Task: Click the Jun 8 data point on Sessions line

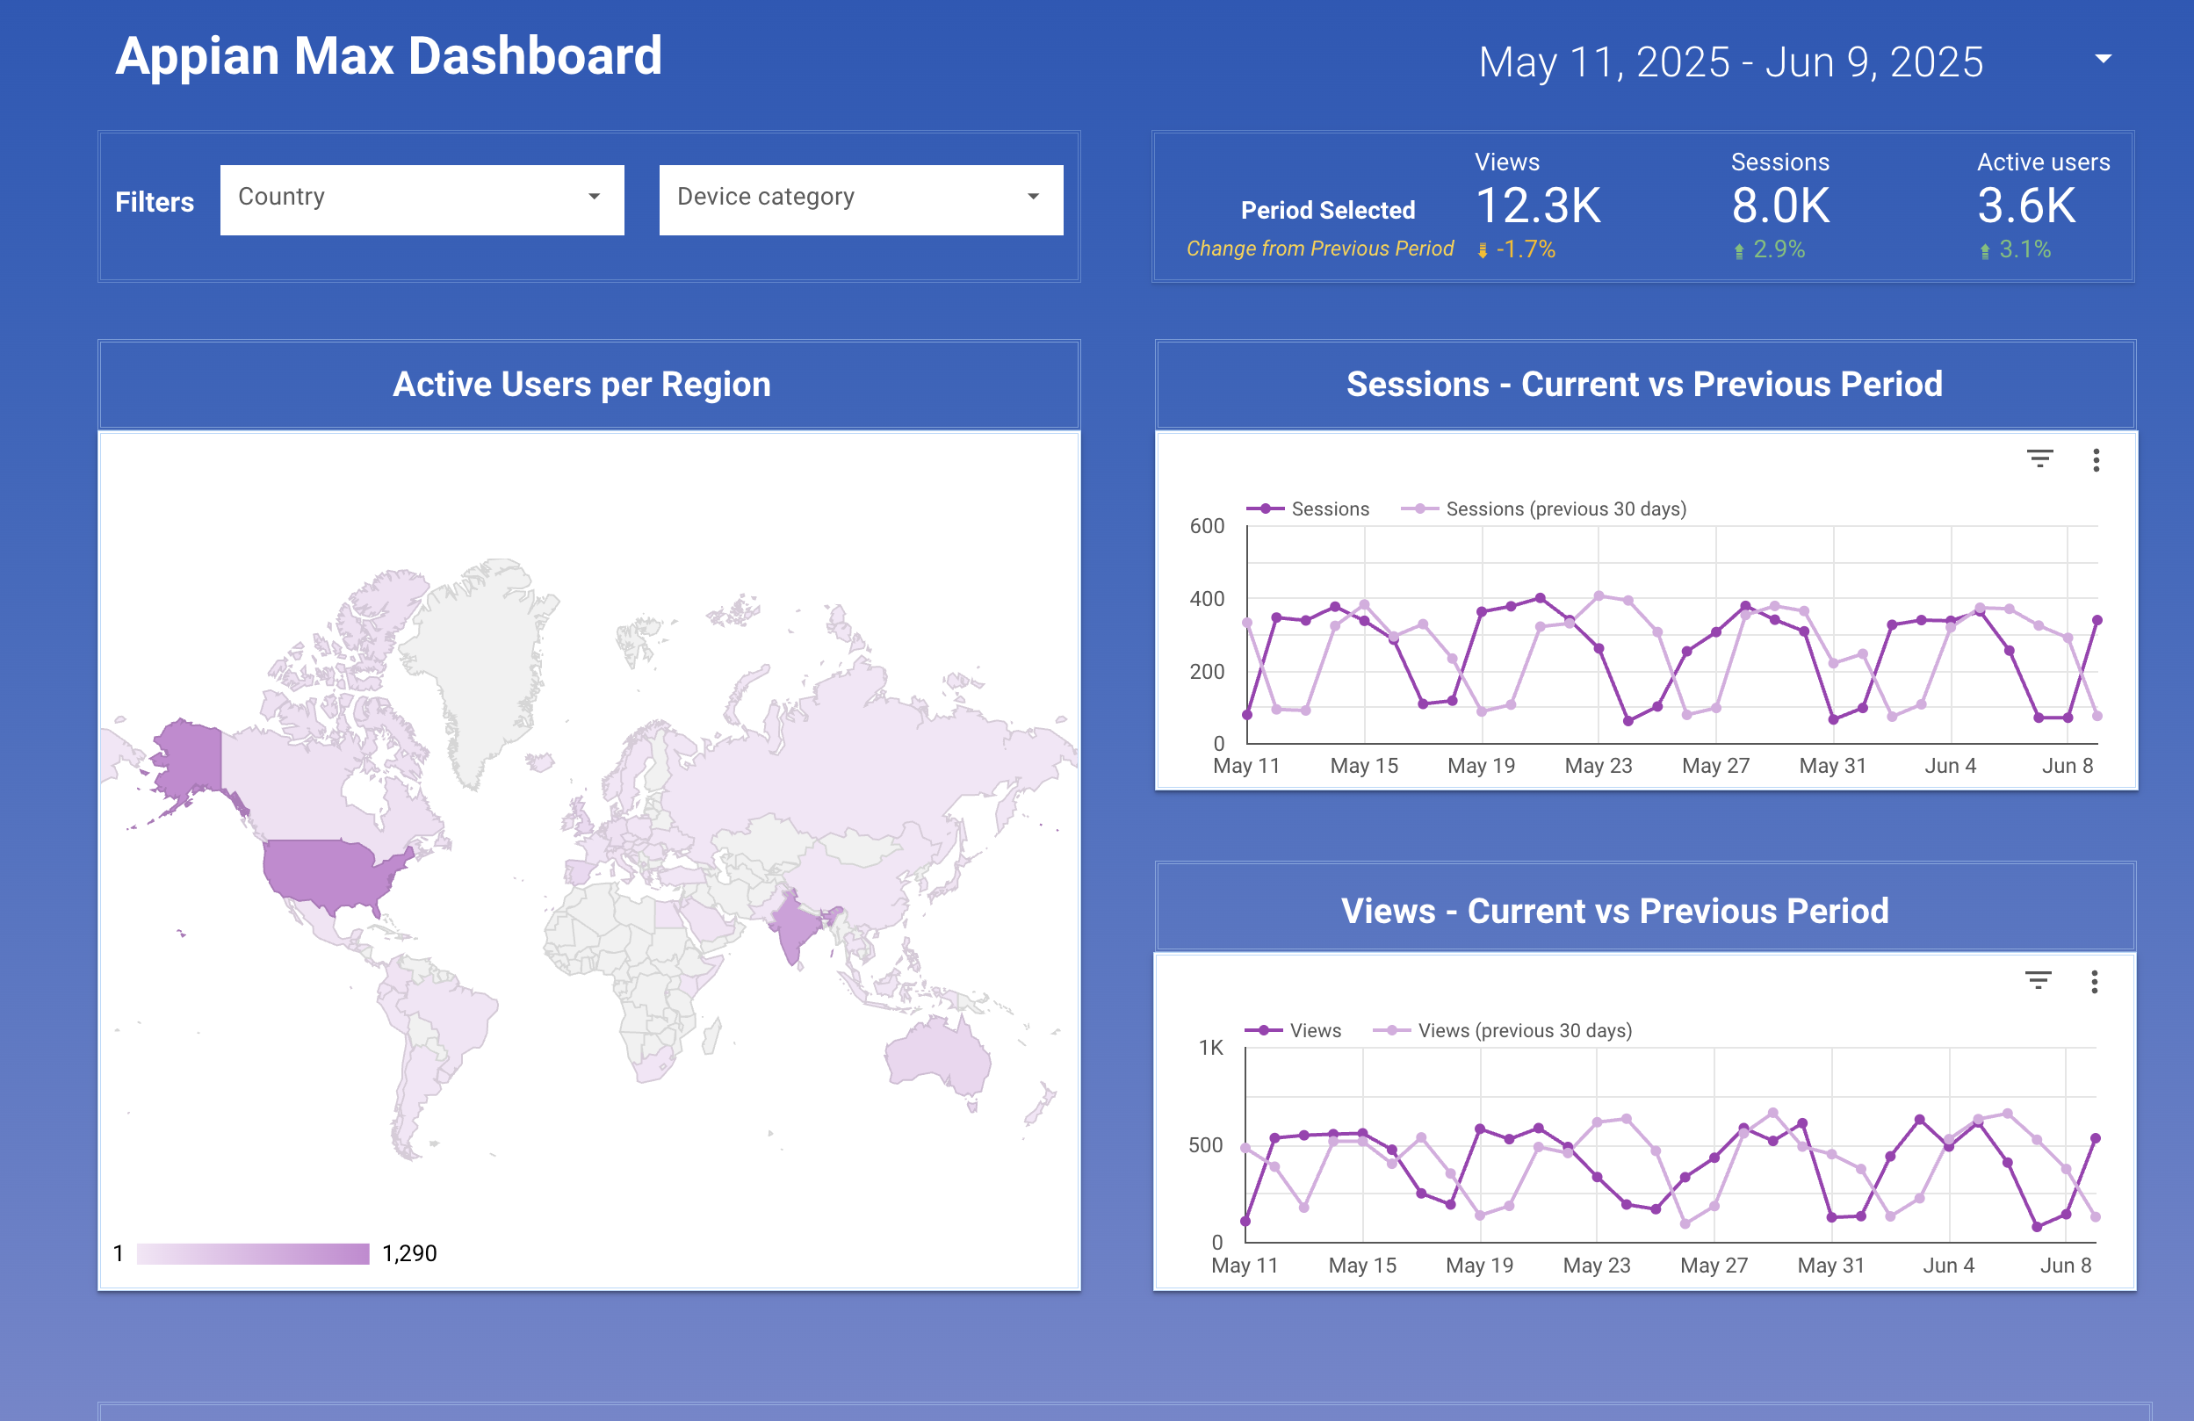Action: [x=2068, y=717]
